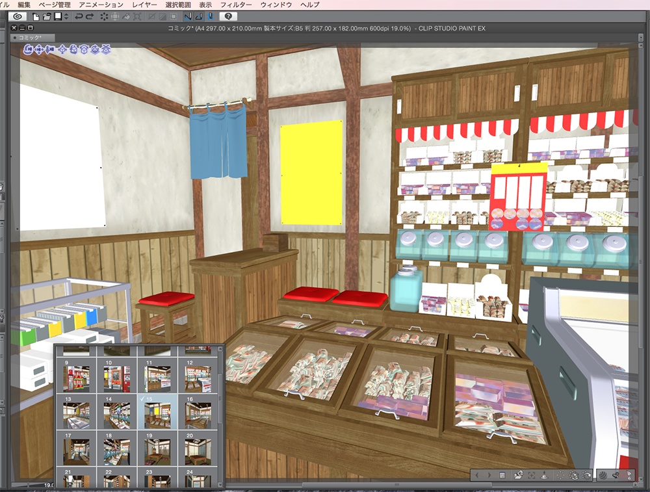650x492 pixels.
Task: Click the next-preset arrow in the 3D toolbar
Action: tap(489, 475)
